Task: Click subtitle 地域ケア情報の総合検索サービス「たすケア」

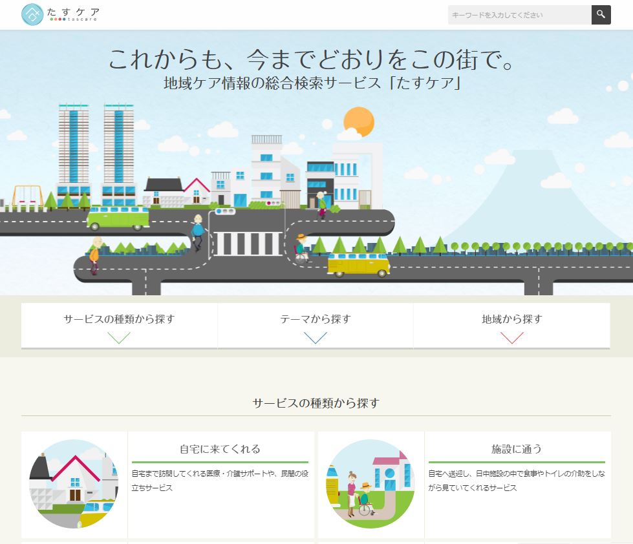Action: [x=312, y=83]
